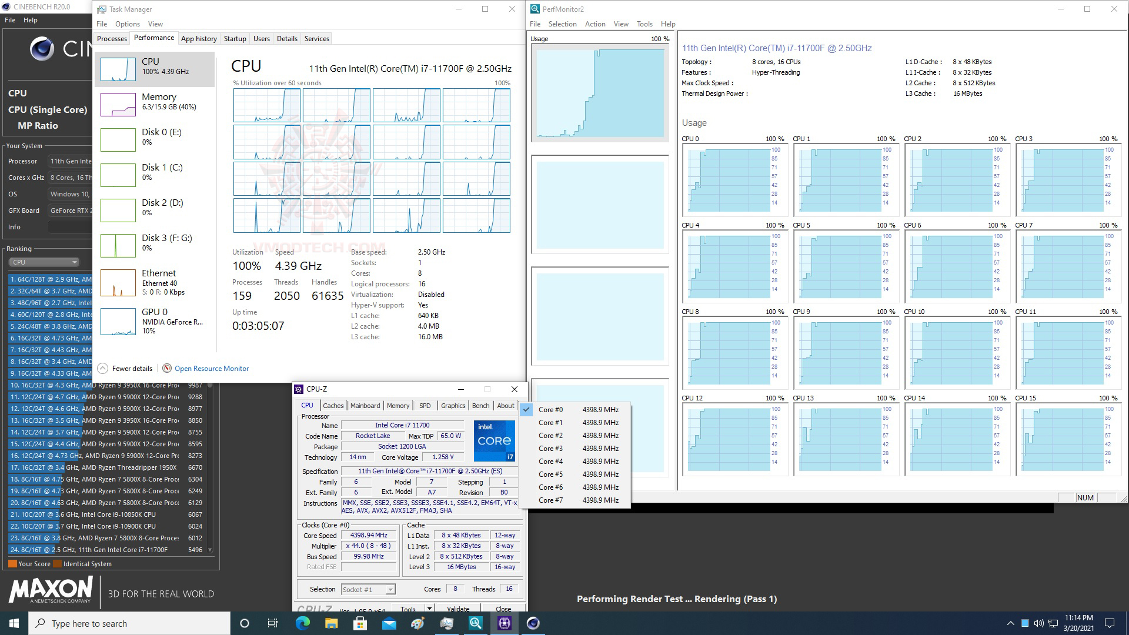Image resolution: width=1129 pixels, height=635 pixels.
Task: Open the About tab in CPU-Z
Action: coord(506,406)
